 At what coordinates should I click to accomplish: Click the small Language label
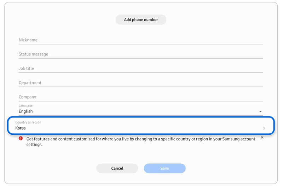pyautogui.click(x=25, y=105)
